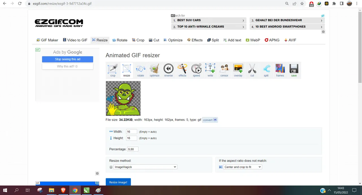This screenshot has width=362, height=195.
Task: Open the frames tool icon
Action: pyautogui.click(x=280, y=70)
